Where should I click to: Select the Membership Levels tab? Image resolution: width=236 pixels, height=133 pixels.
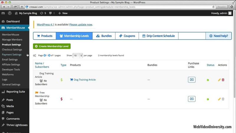point(74,36)
